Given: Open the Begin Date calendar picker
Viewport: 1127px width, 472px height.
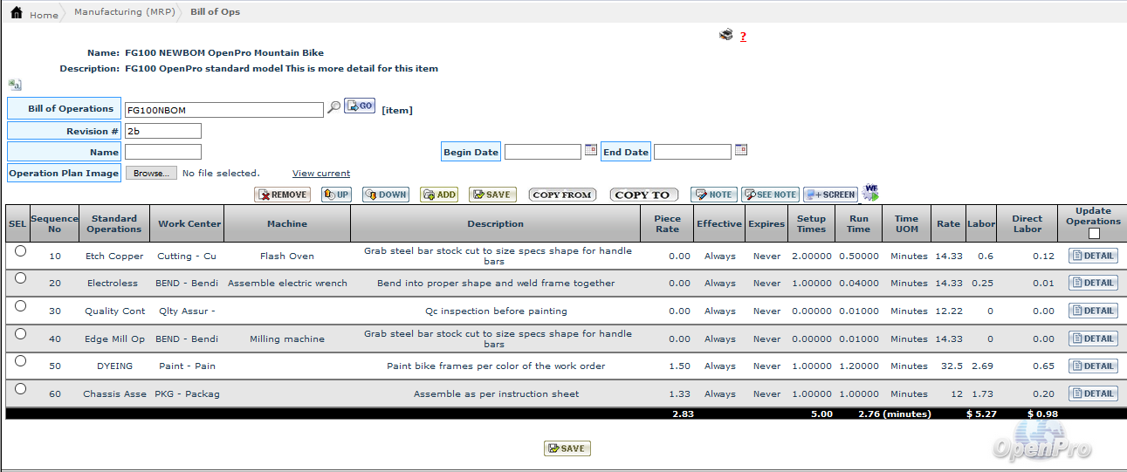Looking at the screenshot, I should point(591,150).
